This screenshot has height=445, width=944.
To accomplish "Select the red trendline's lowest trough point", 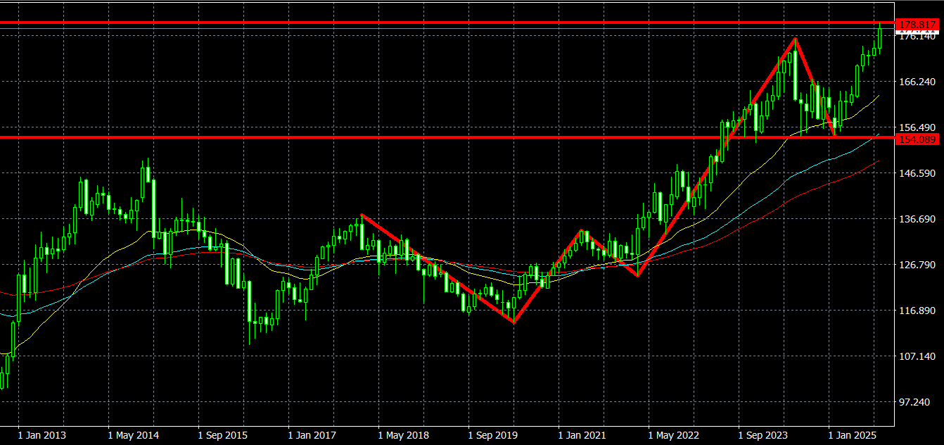I will click(514, 322).
